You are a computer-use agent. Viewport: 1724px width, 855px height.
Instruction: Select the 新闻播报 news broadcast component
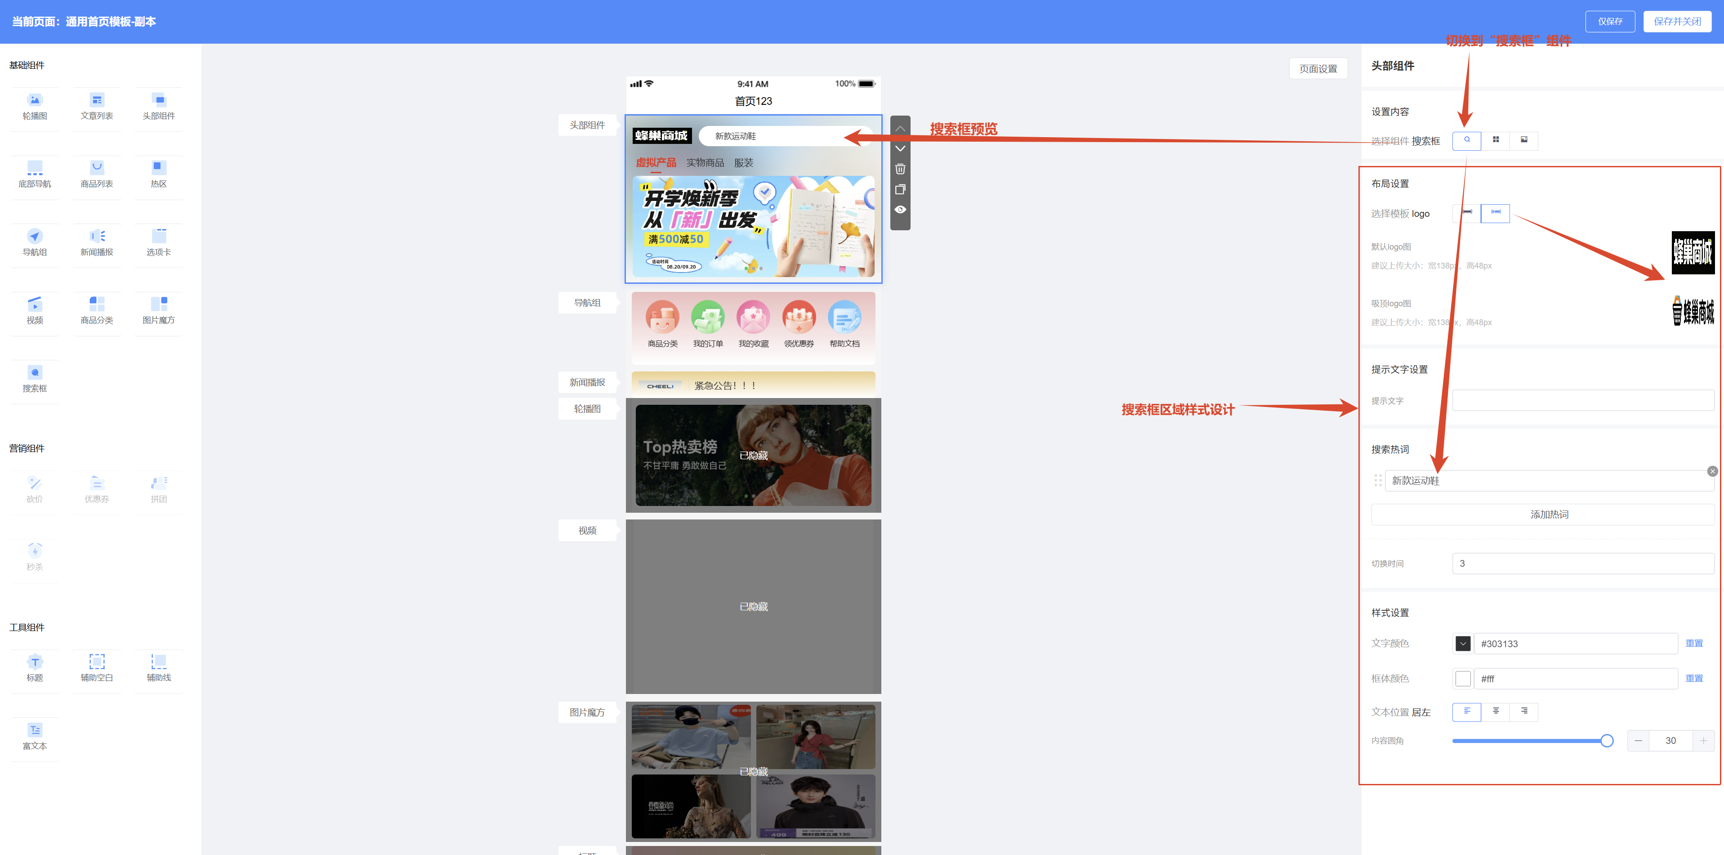coord(97,244)
